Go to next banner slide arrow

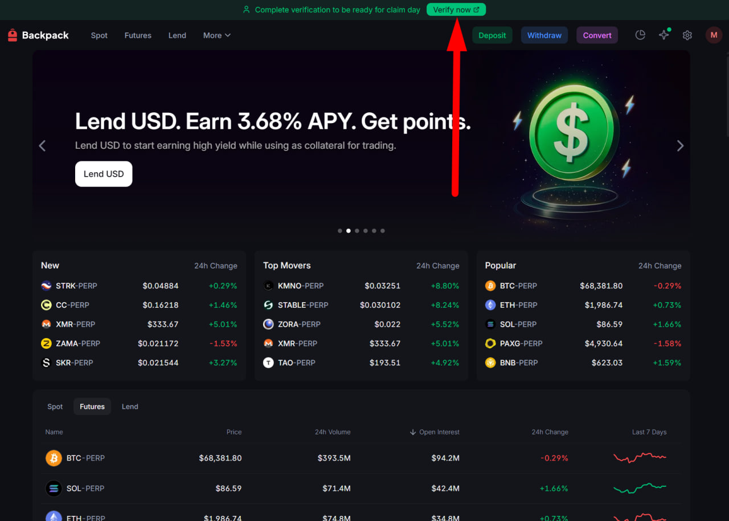pos(680,146)
